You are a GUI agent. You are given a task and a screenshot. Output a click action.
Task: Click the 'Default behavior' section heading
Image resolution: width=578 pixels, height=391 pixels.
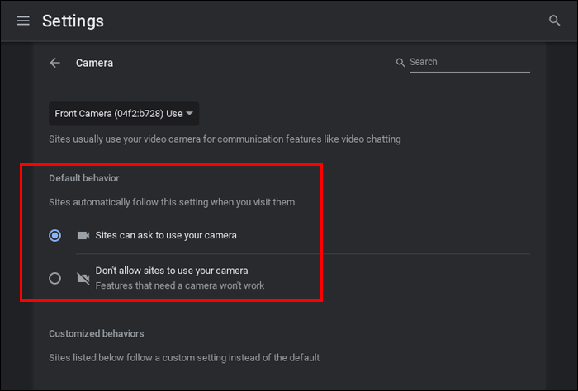point(83,177)
